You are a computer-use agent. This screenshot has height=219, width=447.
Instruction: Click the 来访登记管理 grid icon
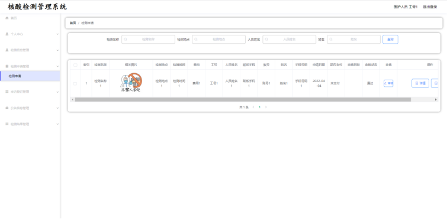click(7, 91)
